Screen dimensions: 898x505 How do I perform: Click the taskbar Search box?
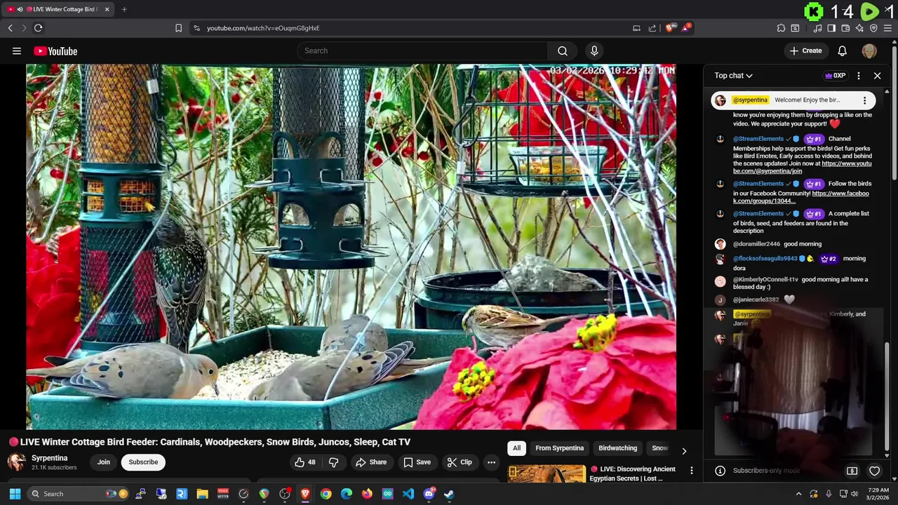[x=79, y=494]
